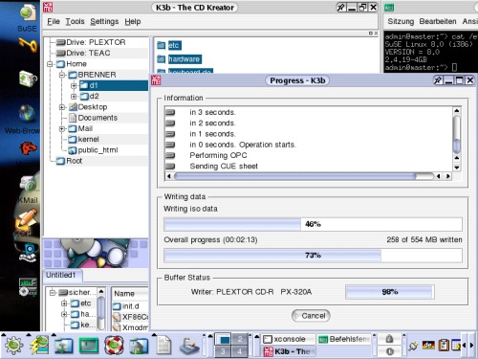Cancel the CD writing process
Screen dimensions: 478x359
[x=311, y=316]
